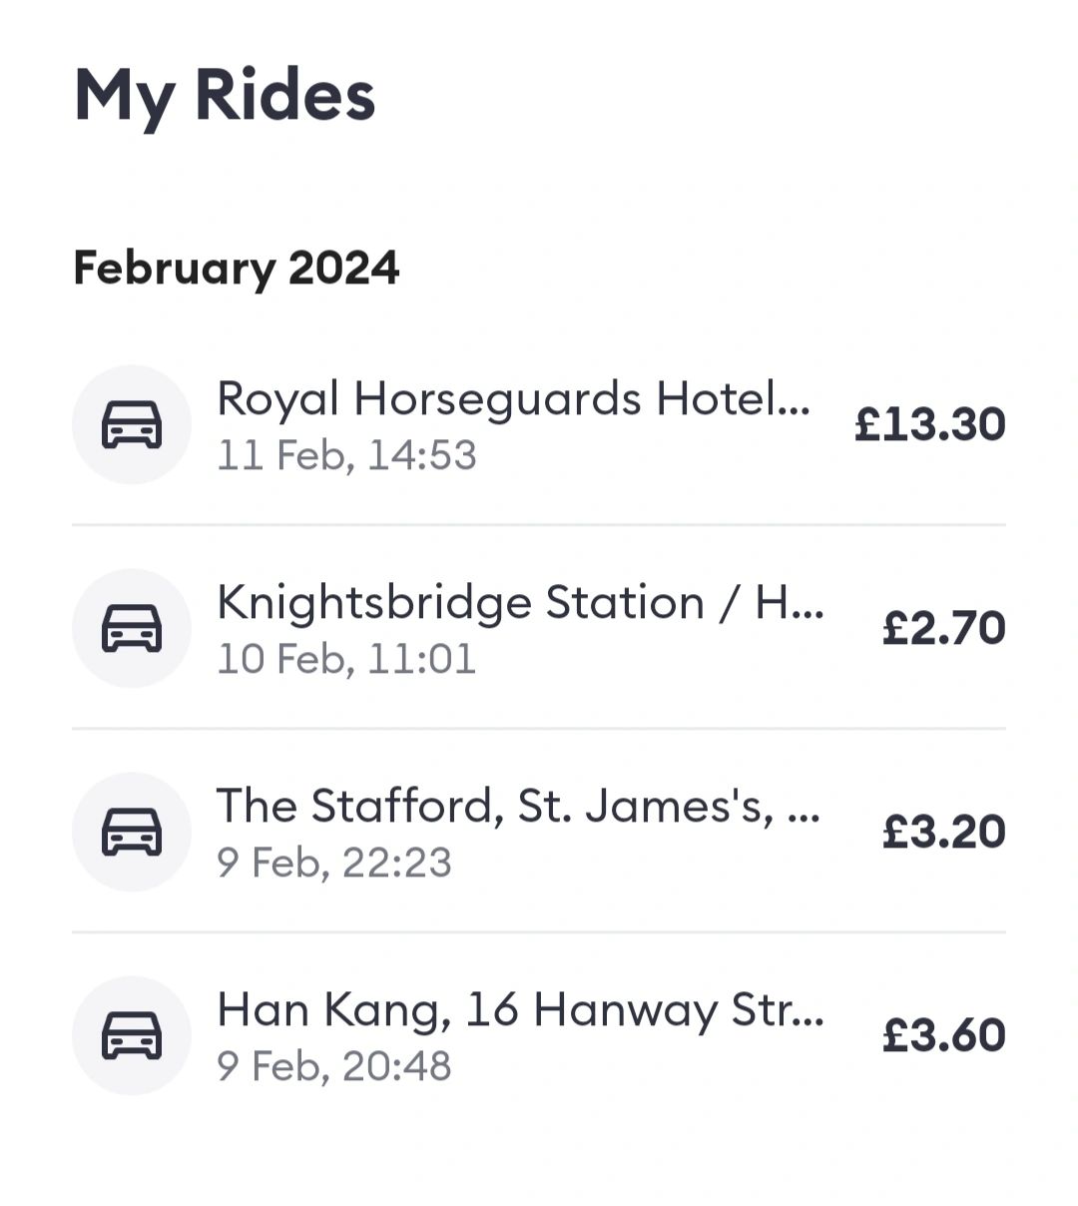View The Stafford, St. James's ride details
The height and width of the screenshot is (1206, 1078).
coord(518,807)
